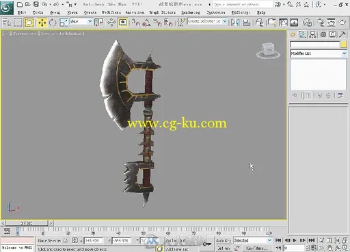Open the Layer Manager icon

pos(259,23)
